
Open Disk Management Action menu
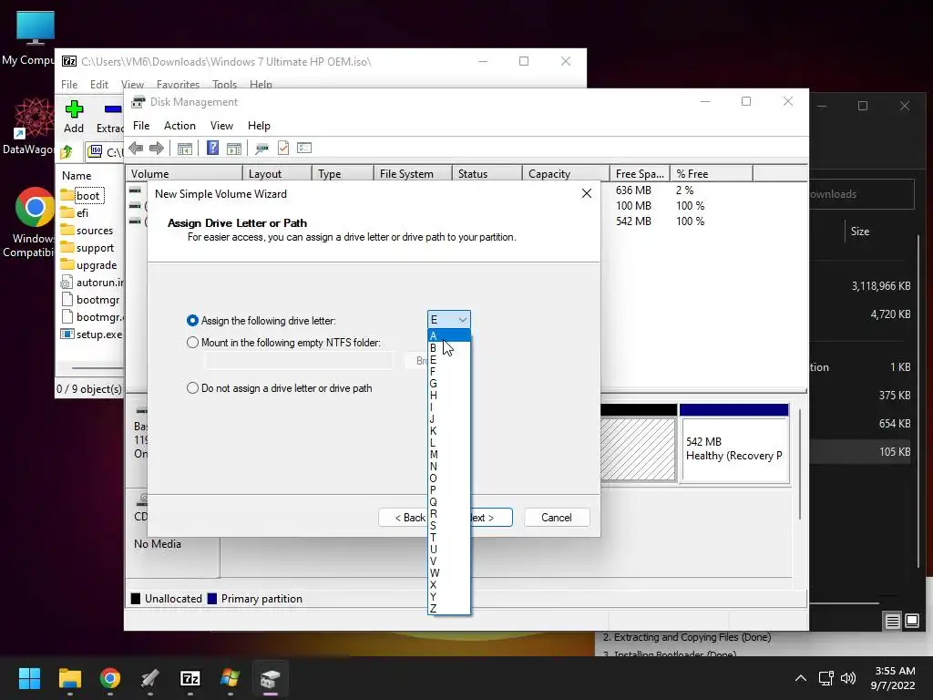[x=179, y=126]
